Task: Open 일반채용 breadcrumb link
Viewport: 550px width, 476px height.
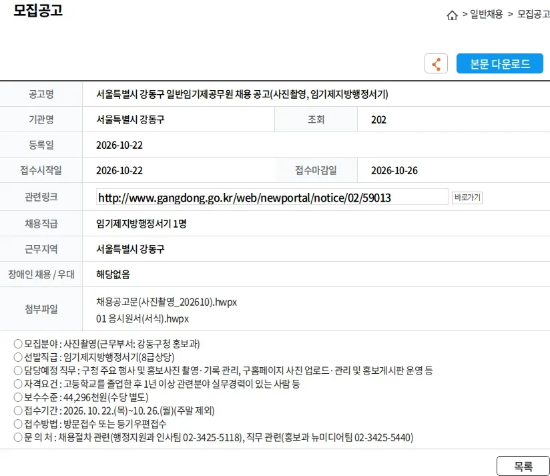Action: (x=486, y=14)
